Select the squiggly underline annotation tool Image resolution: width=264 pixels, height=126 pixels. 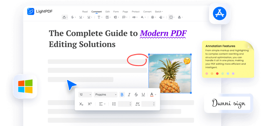(x=89, y=17)
